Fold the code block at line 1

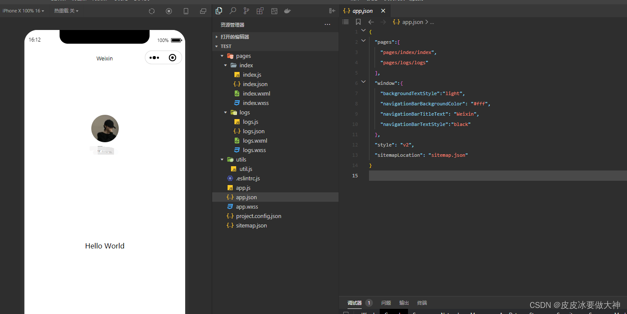(x=363, y=31)
